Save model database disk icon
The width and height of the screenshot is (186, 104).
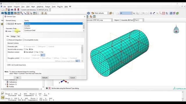9,10
